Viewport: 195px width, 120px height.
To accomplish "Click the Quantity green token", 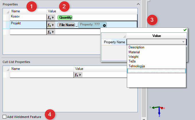I will click(65, 17).
